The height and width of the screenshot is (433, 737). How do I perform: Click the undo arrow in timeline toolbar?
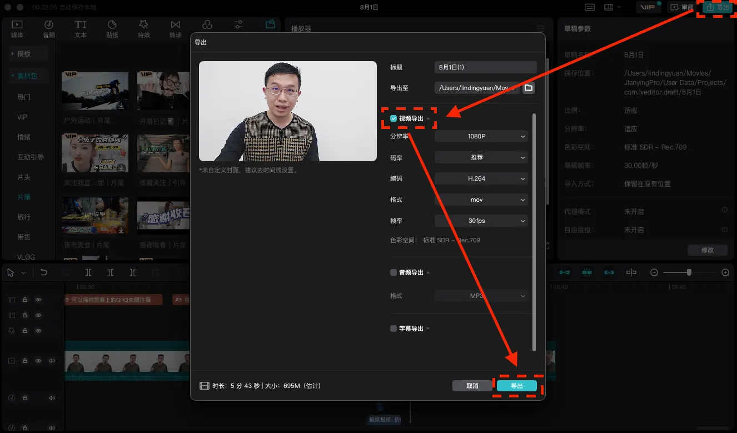pyautogui.click(x=44, y=272)
